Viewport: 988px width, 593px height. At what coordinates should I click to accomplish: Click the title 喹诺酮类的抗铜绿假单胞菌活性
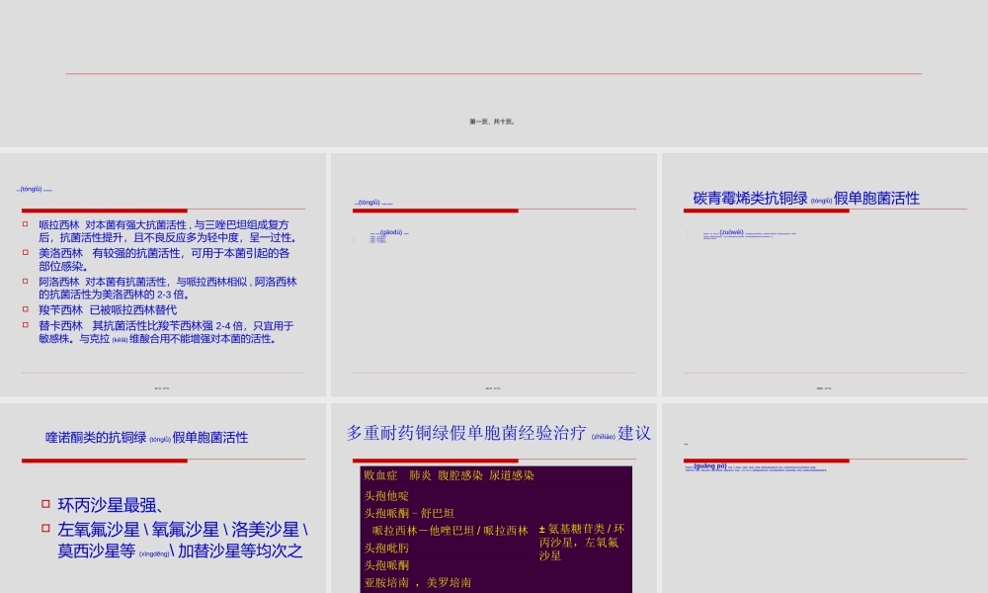[x=146, y=438]
